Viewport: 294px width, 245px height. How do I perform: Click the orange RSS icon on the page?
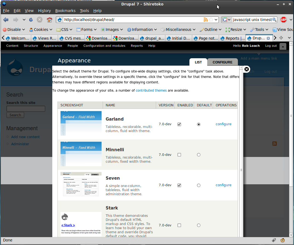tap(275, 144)
